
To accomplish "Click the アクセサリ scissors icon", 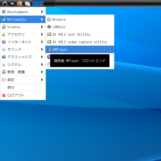I will coord(3,35).
